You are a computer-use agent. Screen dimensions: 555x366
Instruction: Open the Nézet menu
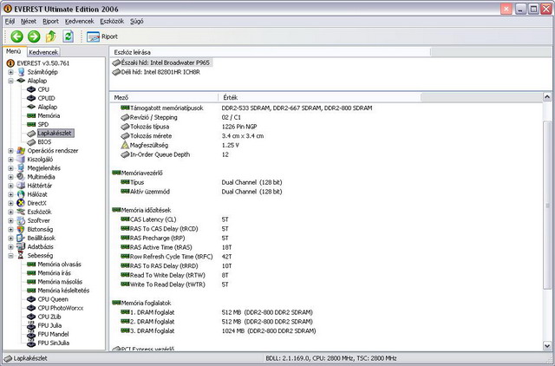click(x=29, y=21)
